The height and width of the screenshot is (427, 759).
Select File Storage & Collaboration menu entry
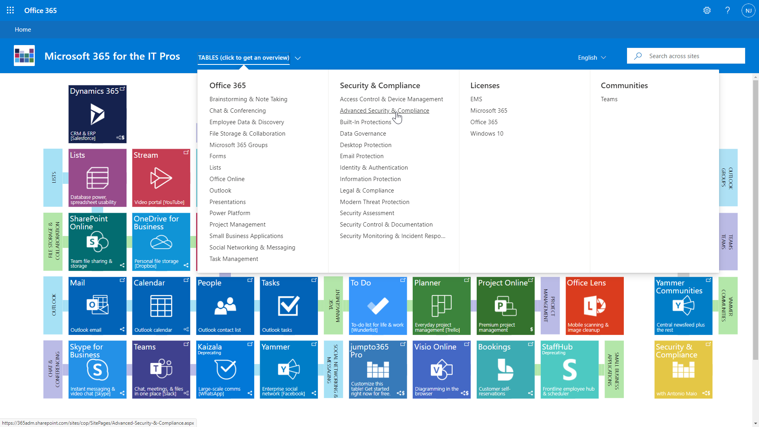pos(247,134)
